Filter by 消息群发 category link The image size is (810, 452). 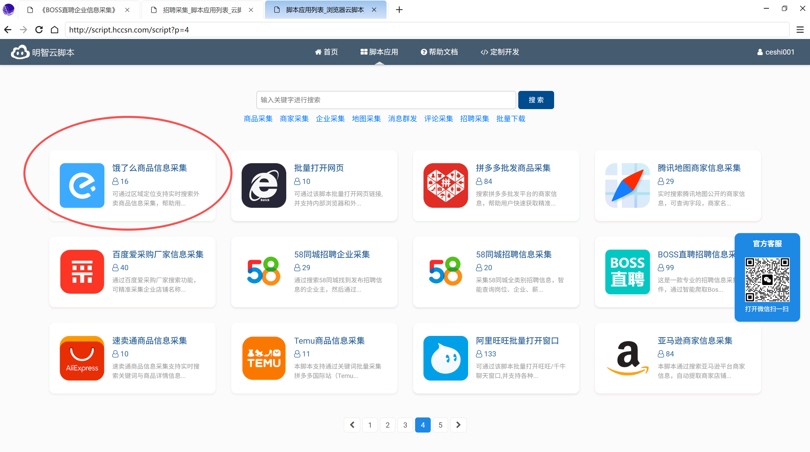pos(402,118)
